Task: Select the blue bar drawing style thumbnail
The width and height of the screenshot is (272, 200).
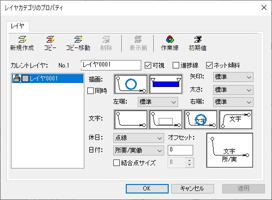Action: click(x=166, y=84)
